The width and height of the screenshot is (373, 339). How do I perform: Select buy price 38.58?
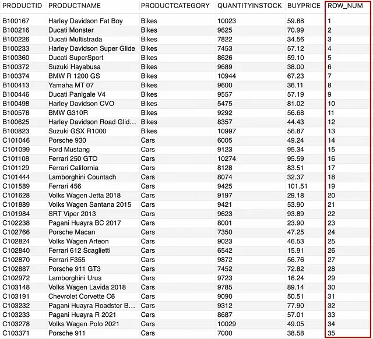coord(295,333)
